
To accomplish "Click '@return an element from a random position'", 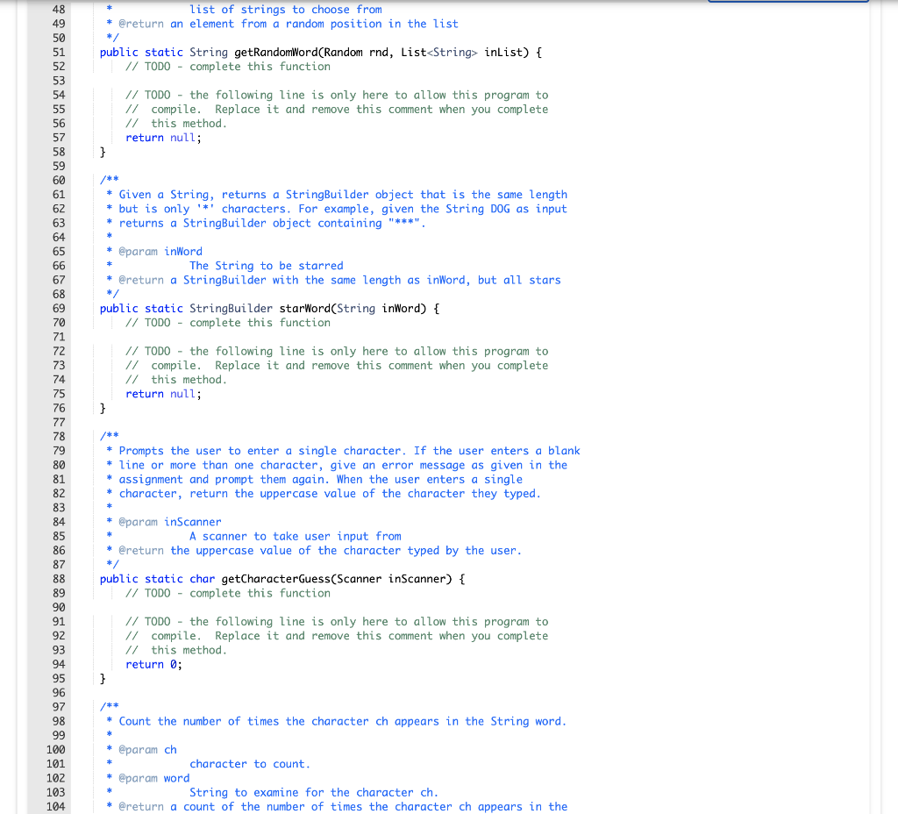I will tap(289, 24).
